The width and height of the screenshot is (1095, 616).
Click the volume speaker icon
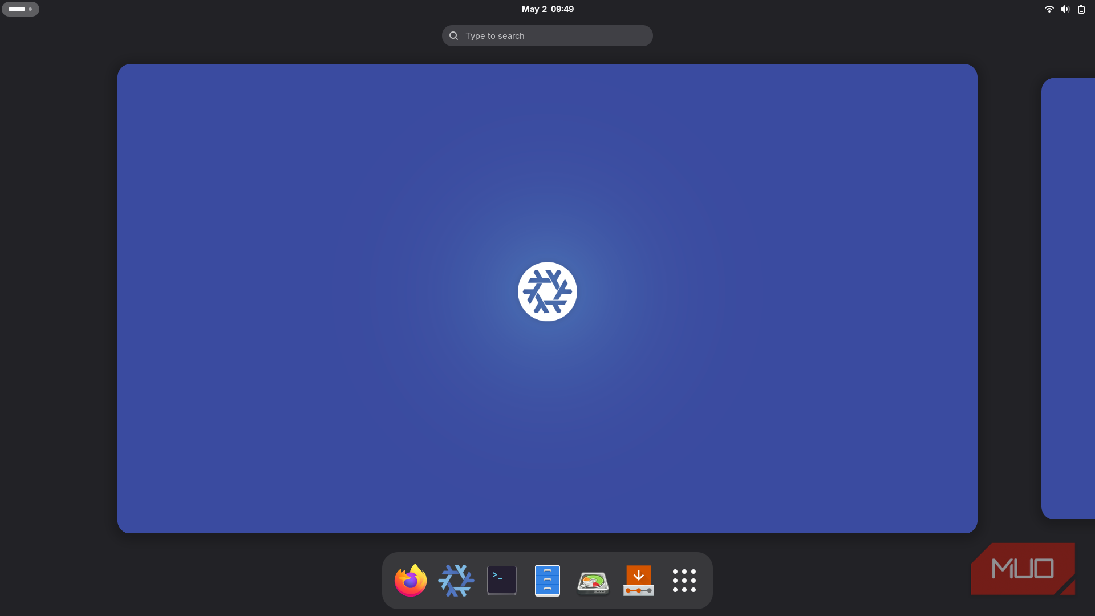[x=1065, y=9]
